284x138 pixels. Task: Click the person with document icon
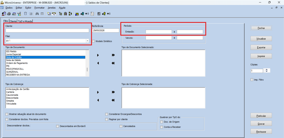point(4,14)
